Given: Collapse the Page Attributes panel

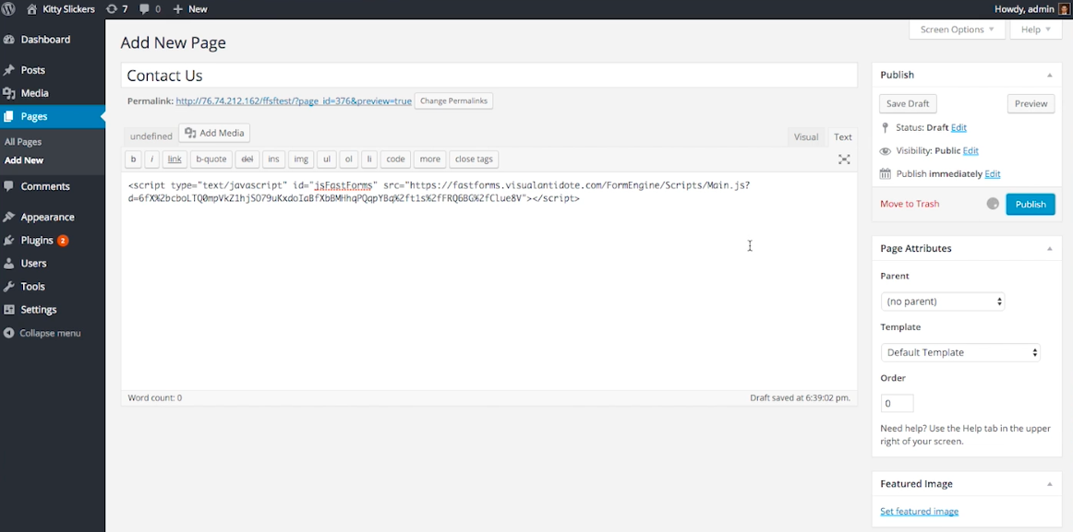Looking at the screenshot, I should 1049,249.
